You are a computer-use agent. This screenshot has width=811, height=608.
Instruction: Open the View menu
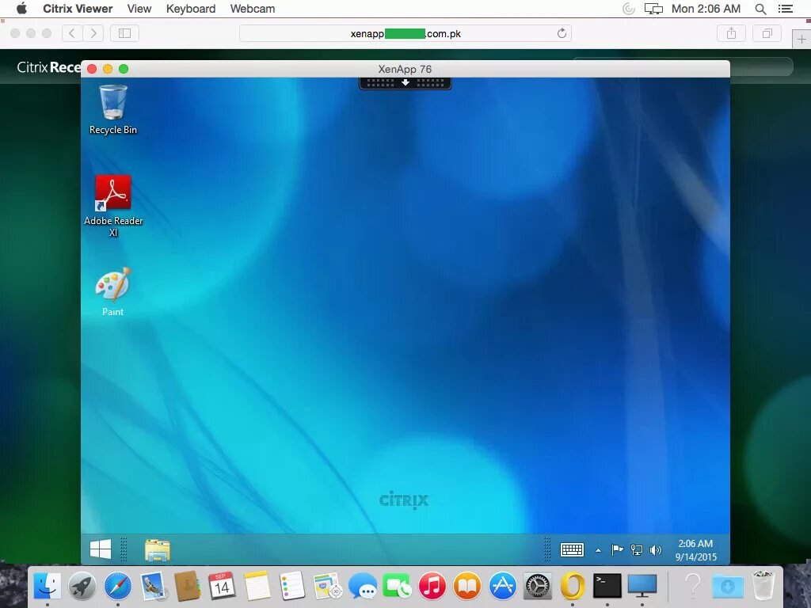(139, 9)
